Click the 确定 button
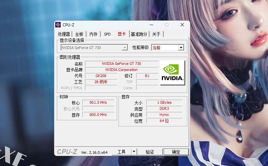The image size is (268, 166). click(x=176, y=152)
